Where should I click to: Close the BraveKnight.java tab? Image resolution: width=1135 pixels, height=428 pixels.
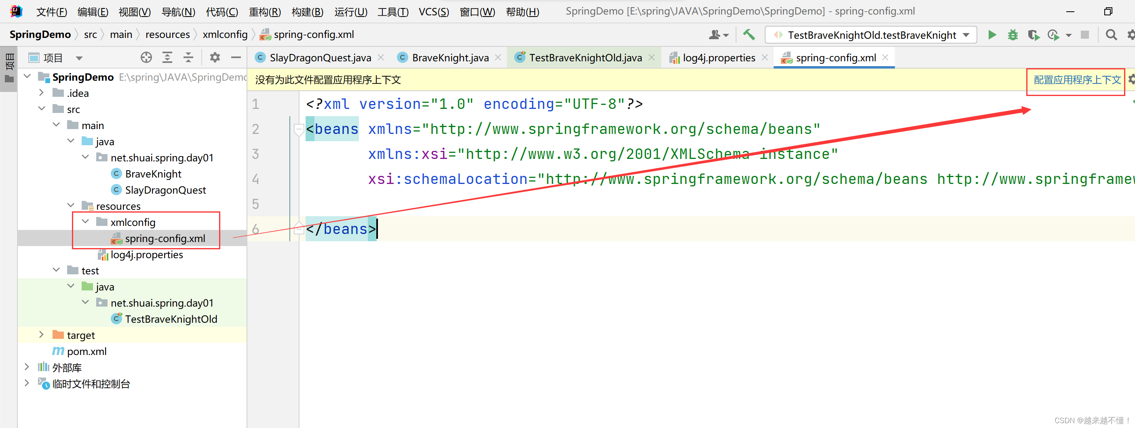tap(498, 58)
